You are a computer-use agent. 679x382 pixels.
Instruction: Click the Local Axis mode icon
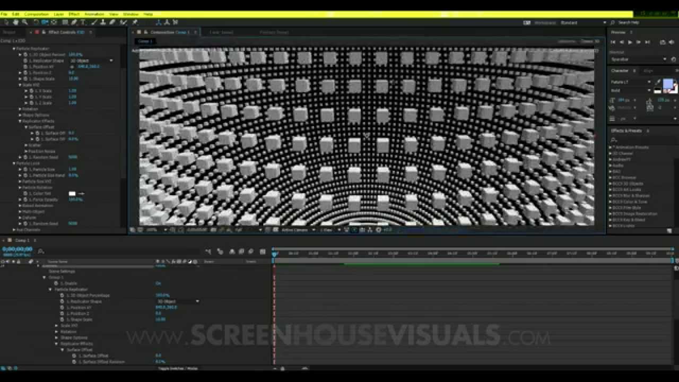[x=159, y=22]
